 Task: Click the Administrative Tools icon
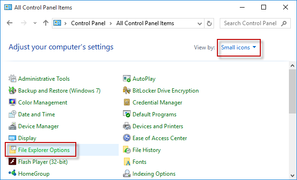tap(12, 78)
